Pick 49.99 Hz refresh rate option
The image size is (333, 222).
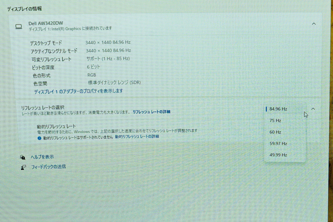285,155
